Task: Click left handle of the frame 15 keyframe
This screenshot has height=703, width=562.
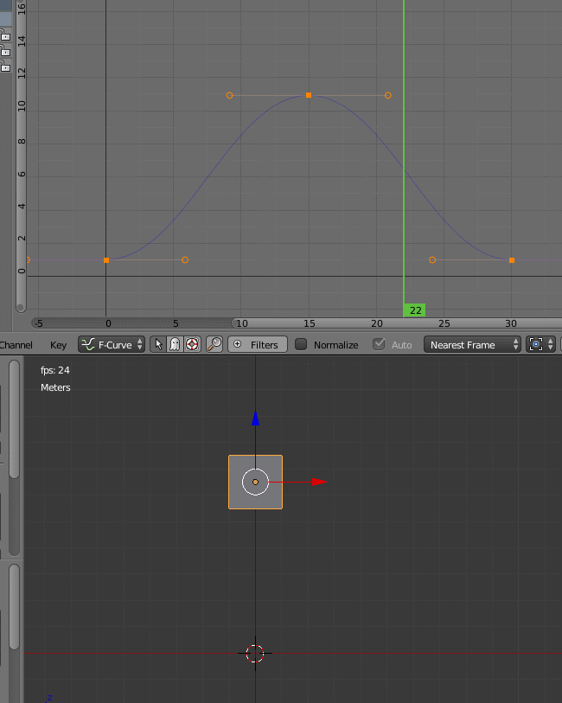Action: [229, 95]
